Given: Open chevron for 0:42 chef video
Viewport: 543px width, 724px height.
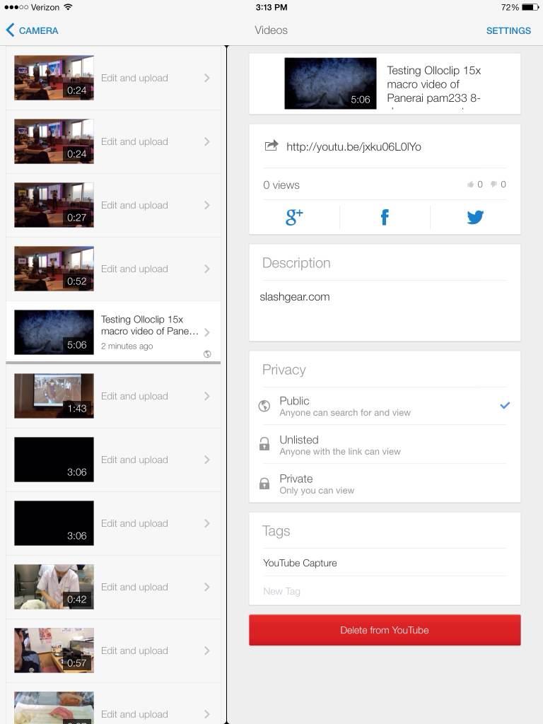Looking at the screenshot, I should pyautogui.click(x=207, y=587).
